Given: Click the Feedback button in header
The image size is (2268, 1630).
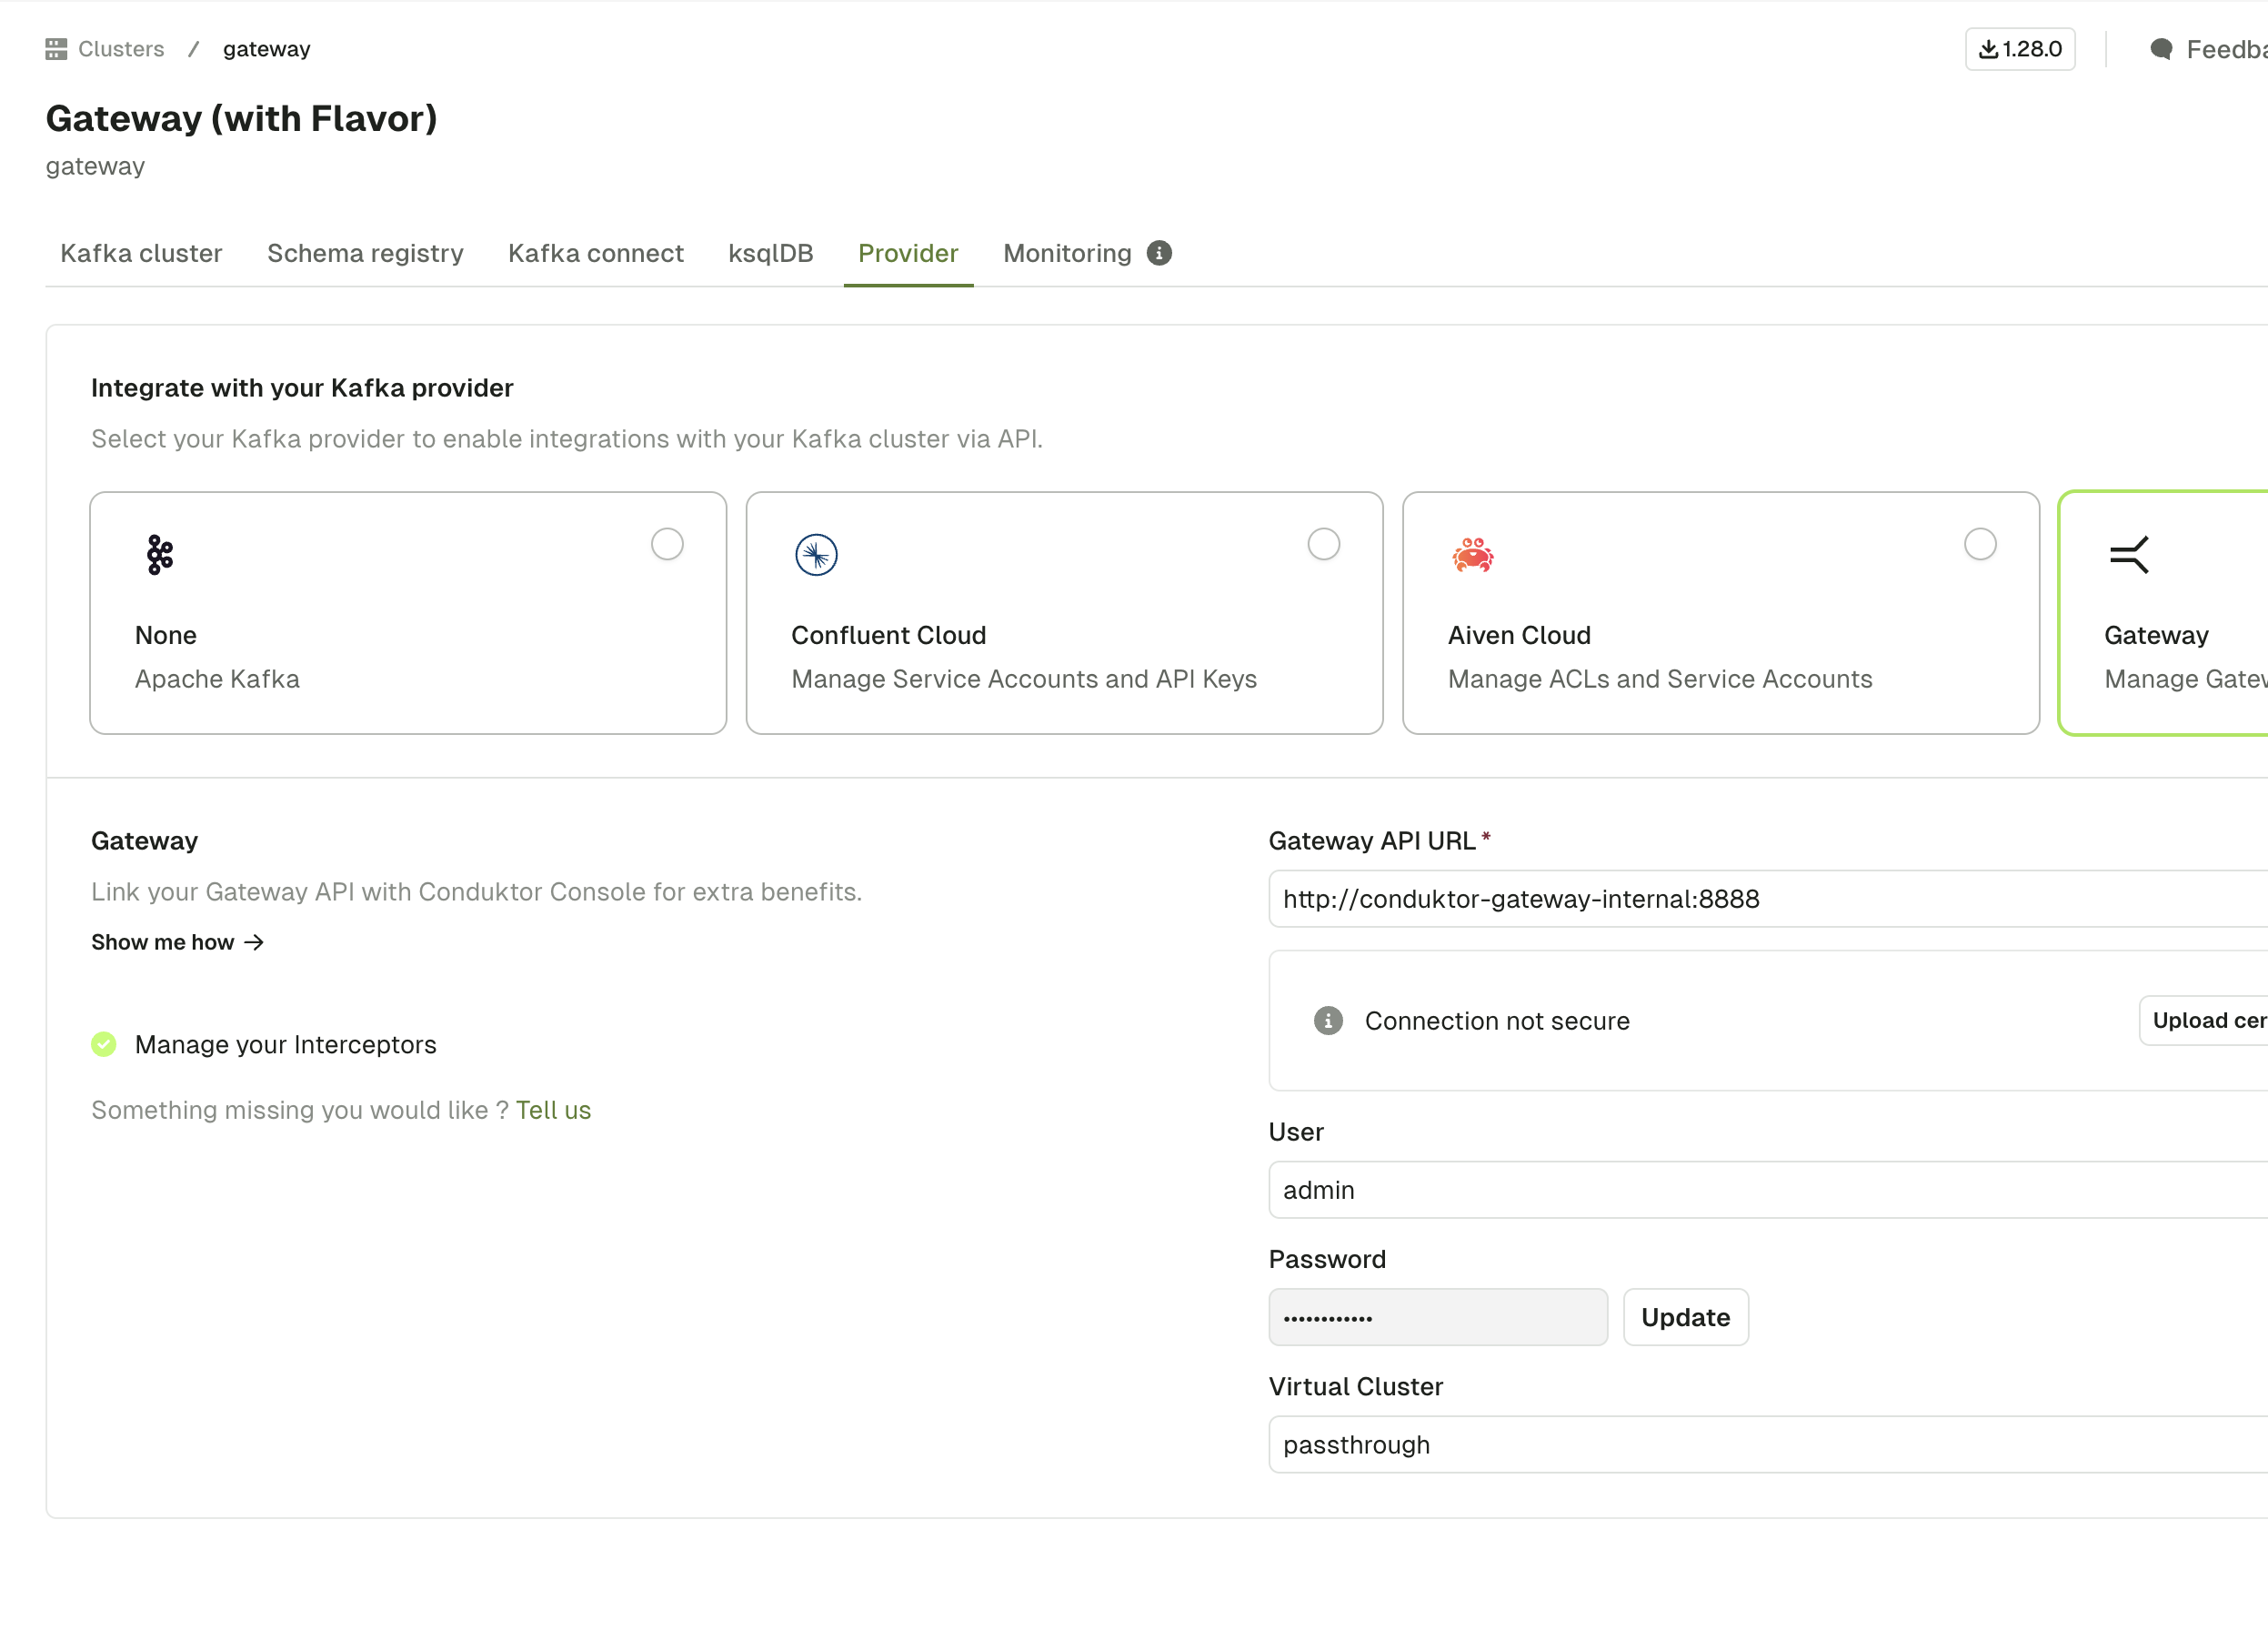Looking at the screenshot, I should 2208,49.
